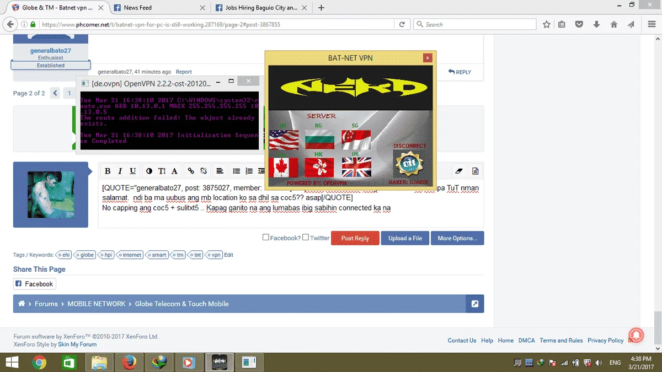Open generalbato27's username profile link
The height and width of the screenshot is (372, 662).
[x=51, y=51]
